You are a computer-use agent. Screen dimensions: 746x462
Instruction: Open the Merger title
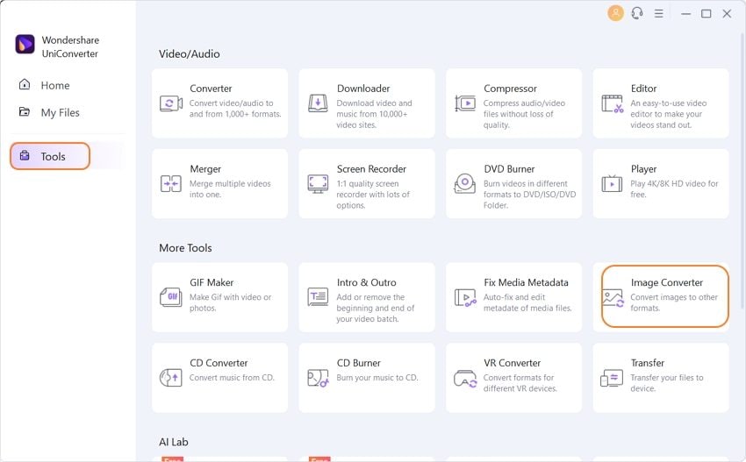[x=205, y=169]
